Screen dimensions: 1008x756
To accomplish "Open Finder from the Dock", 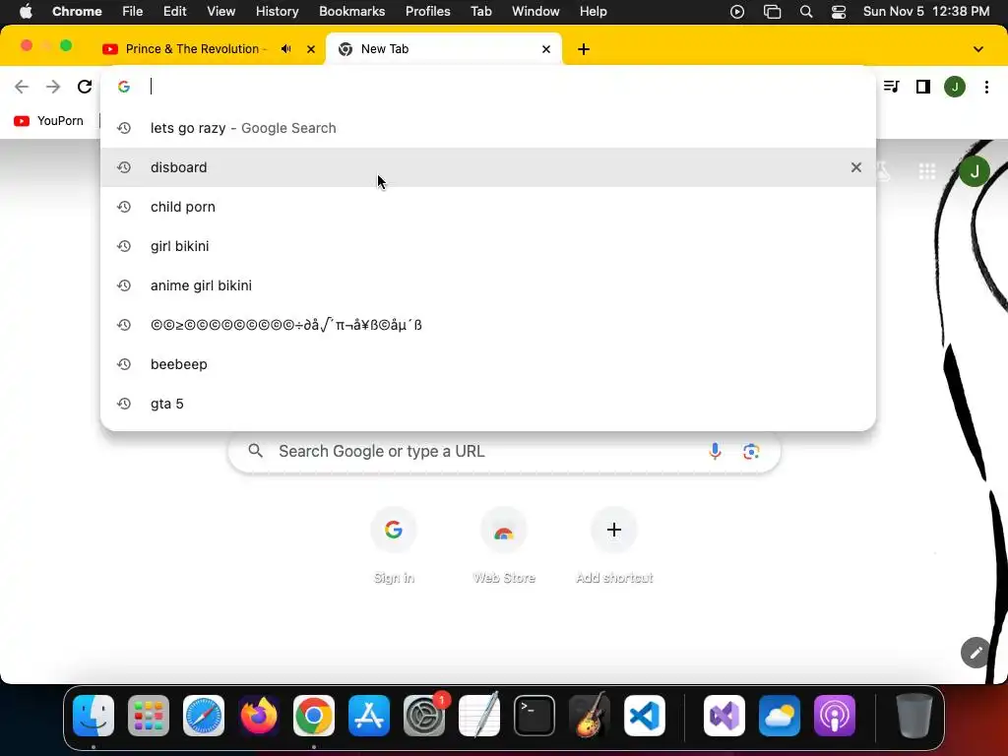I will click(x=94, y=716).
